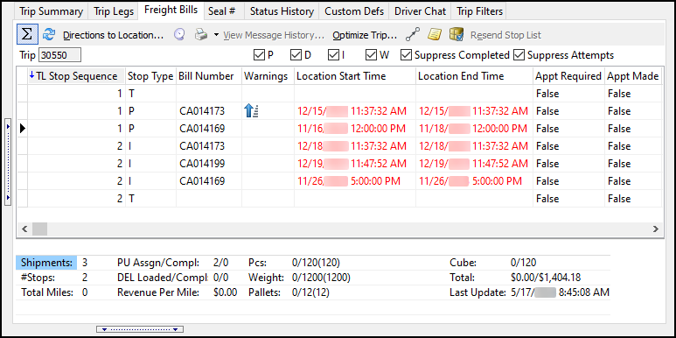Screen dimensions: 676x338
Task: Click the upload warning icon for CA014173
Action: [251, 111]
